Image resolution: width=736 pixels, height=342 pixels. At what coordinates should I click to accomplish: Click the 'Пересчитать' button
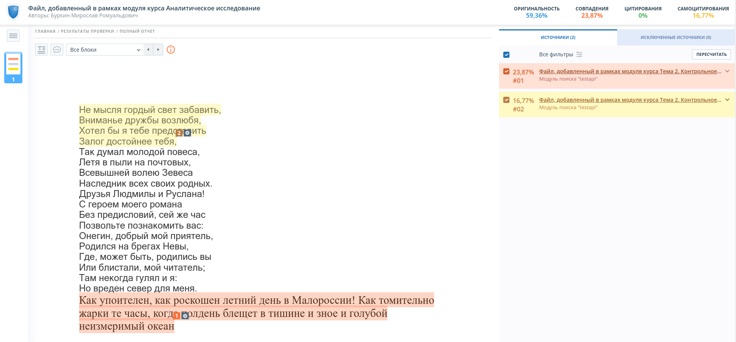click(711, 54)
